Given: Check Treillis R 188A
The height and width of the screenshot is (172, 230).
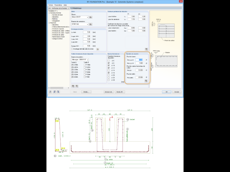Looking at the screenshot, I should point(85,65).
